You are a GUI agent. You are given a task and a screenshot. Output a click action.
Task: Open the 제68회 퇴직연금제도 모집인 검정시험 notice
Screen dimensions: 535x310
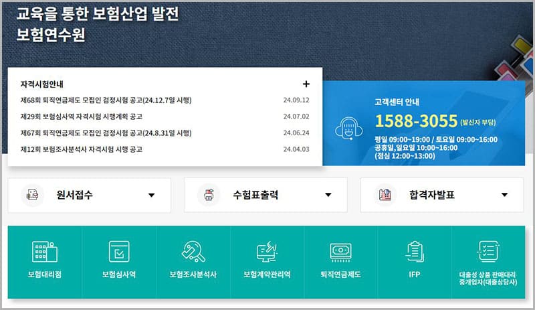pos(106,100)
